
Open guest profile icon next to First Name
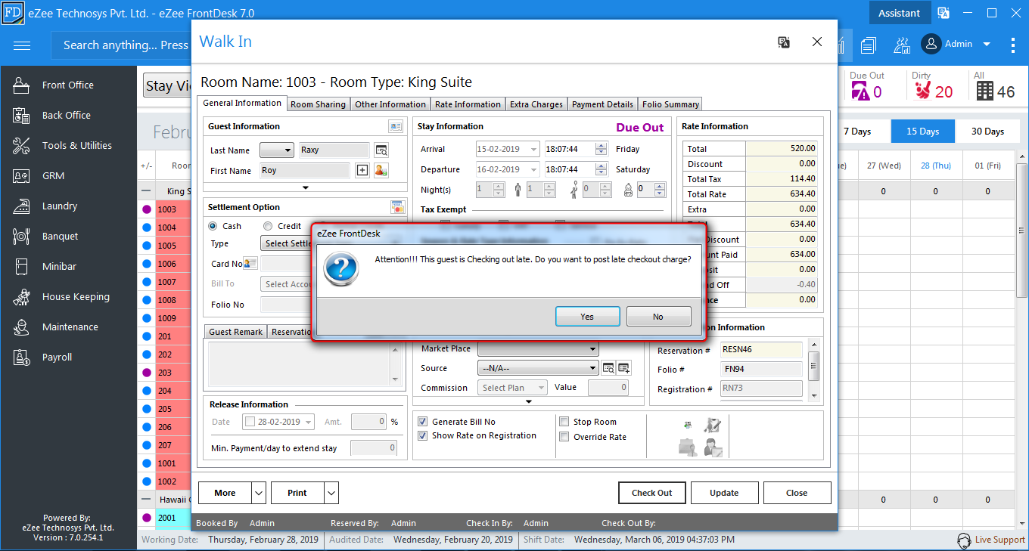pos(381,170)
